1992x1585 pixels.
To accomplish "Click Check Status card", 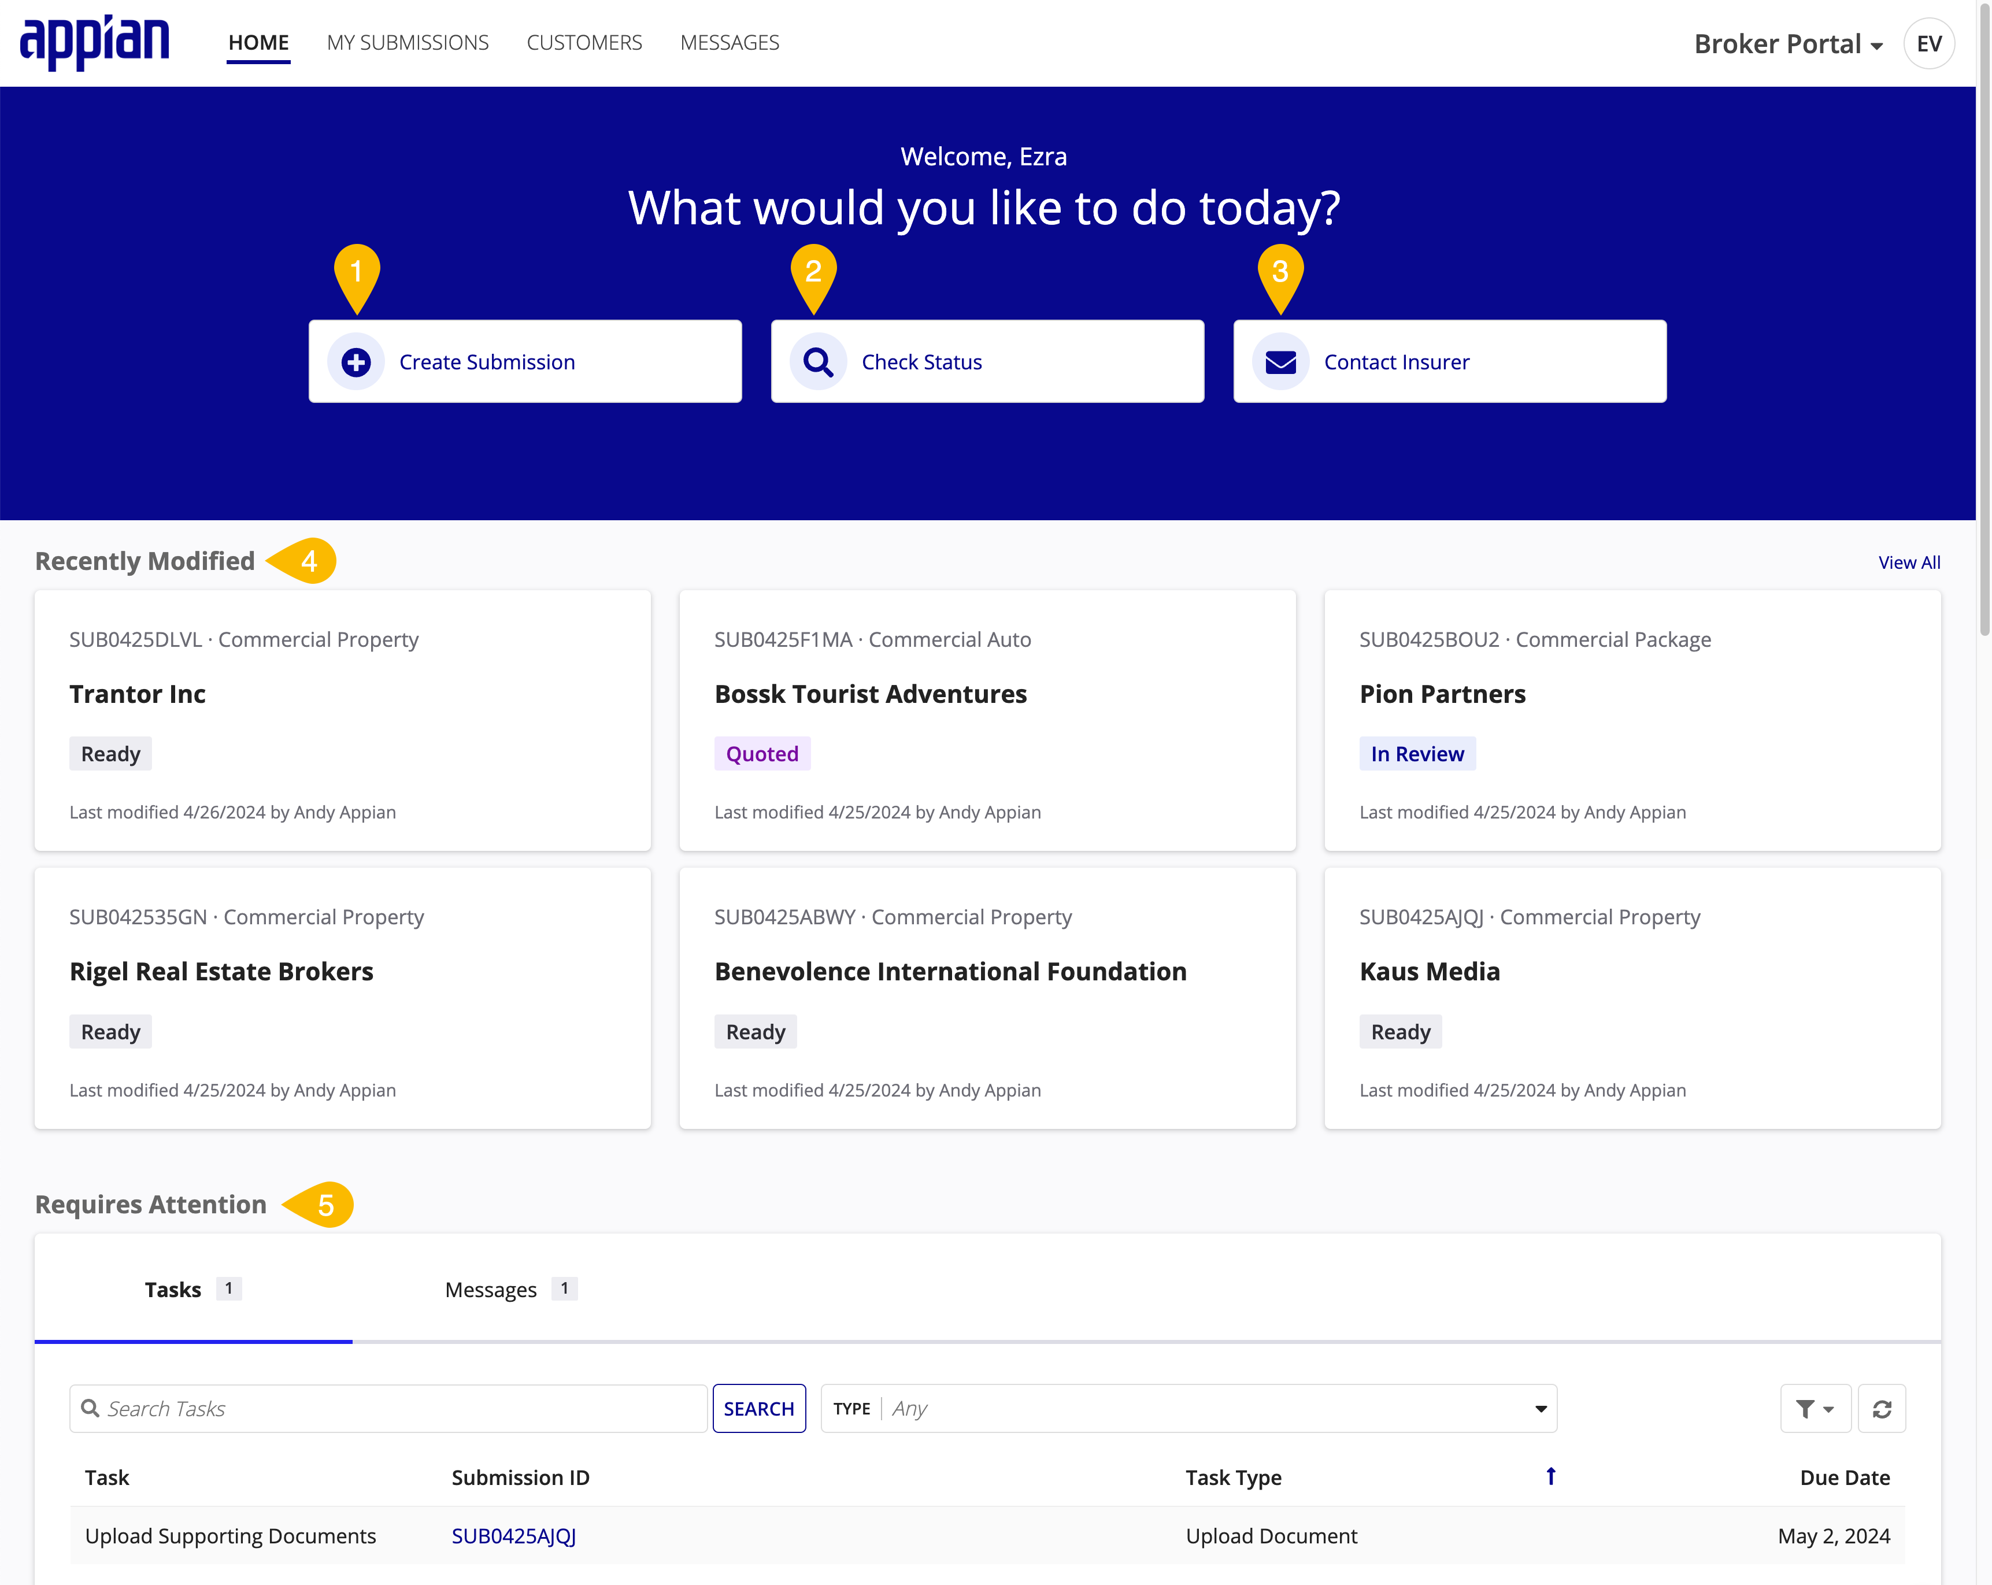I will [x=988, y=361].
